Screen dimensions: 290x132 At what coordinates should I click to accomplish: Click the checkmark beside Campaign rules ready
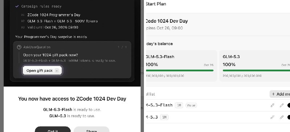click(x=17, y=6)
